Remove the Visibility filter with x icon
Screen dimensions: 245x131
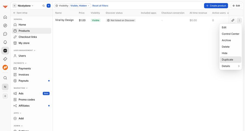(57, 6)
